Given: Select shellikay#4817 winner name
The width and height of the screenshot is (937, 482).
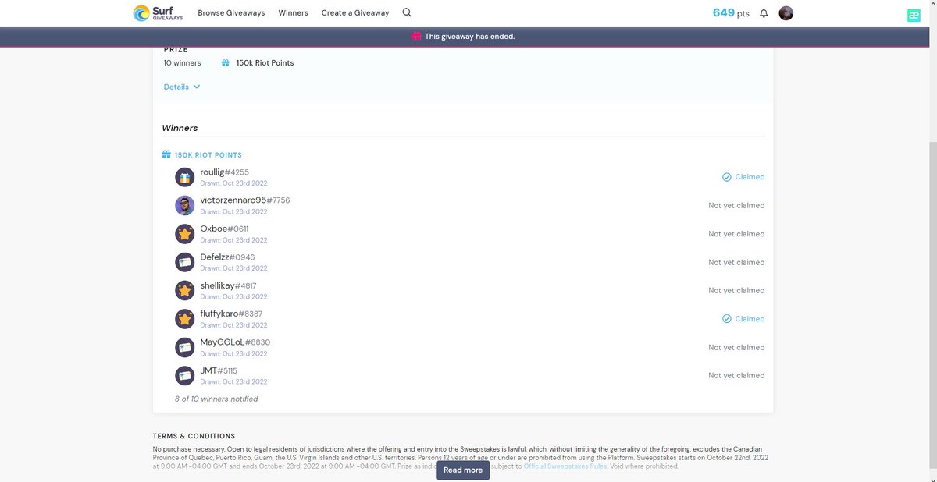Looking at the screenshot, I should pyautogui.click(x=228, y=285).
